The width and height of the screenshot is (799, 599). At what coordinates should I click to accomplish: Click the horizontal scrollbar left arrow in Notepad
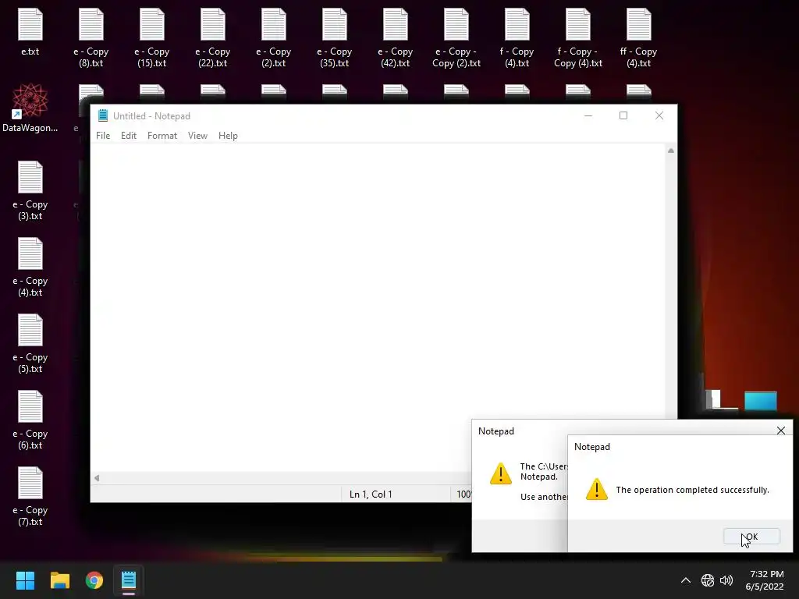pyautogui.click(x=97, y=478)
